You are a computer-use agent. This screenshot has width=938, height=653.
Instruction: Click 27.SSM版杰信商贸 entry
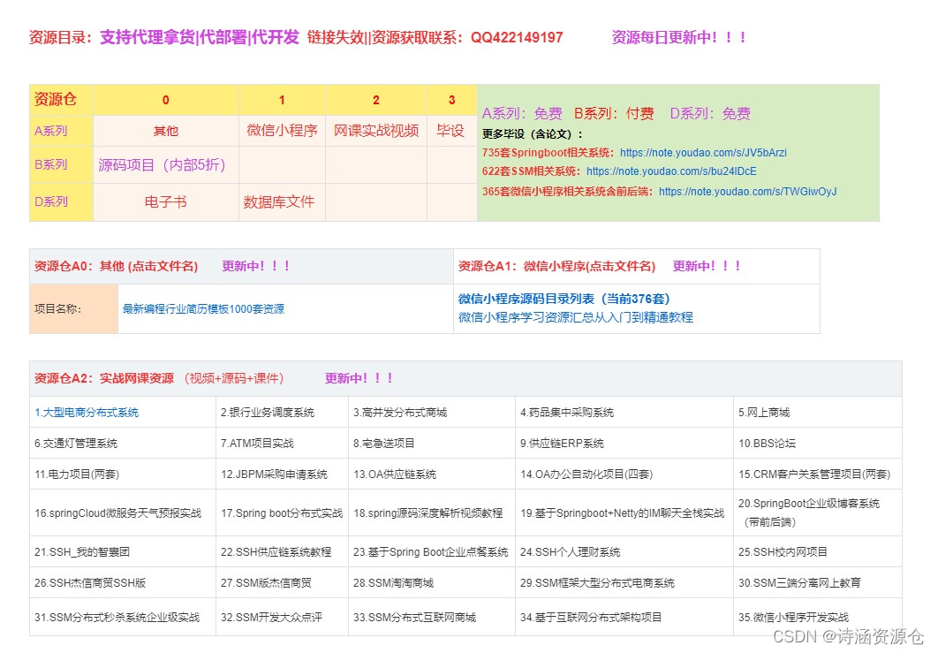point(266,583)
